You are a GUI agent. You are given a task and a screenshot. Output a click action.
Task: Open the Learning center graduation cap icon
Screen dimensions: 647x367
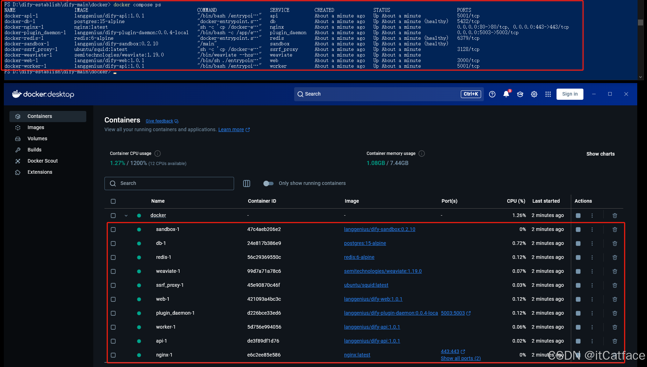tap(520, 94)
